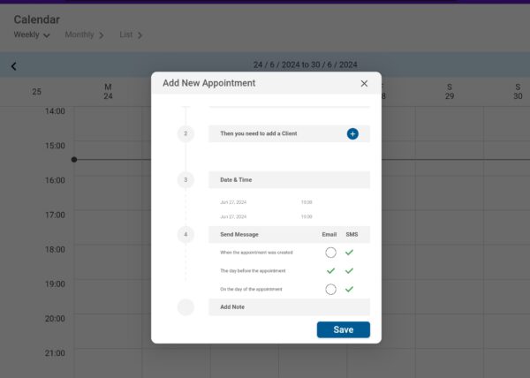Click the step 3 circle indicator
530x378 pixels.
[185, 180]
